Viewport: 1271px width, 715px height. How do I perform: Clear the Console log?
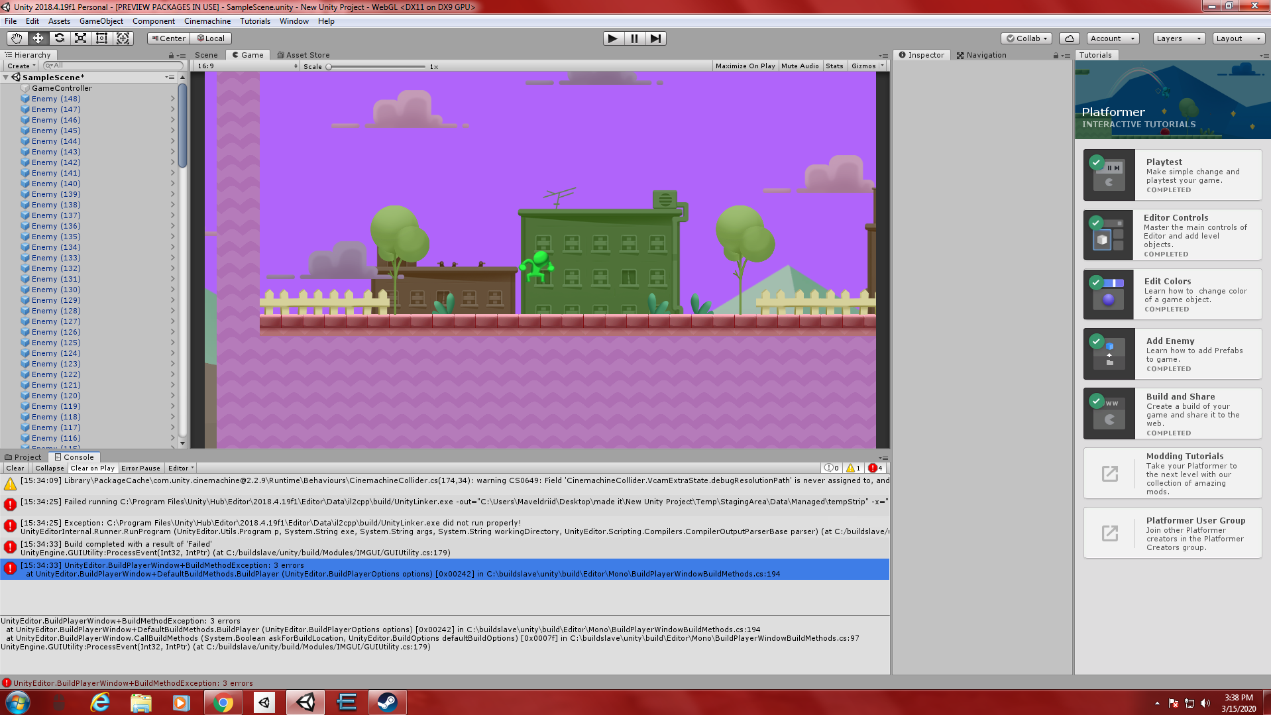pos(15,468)
